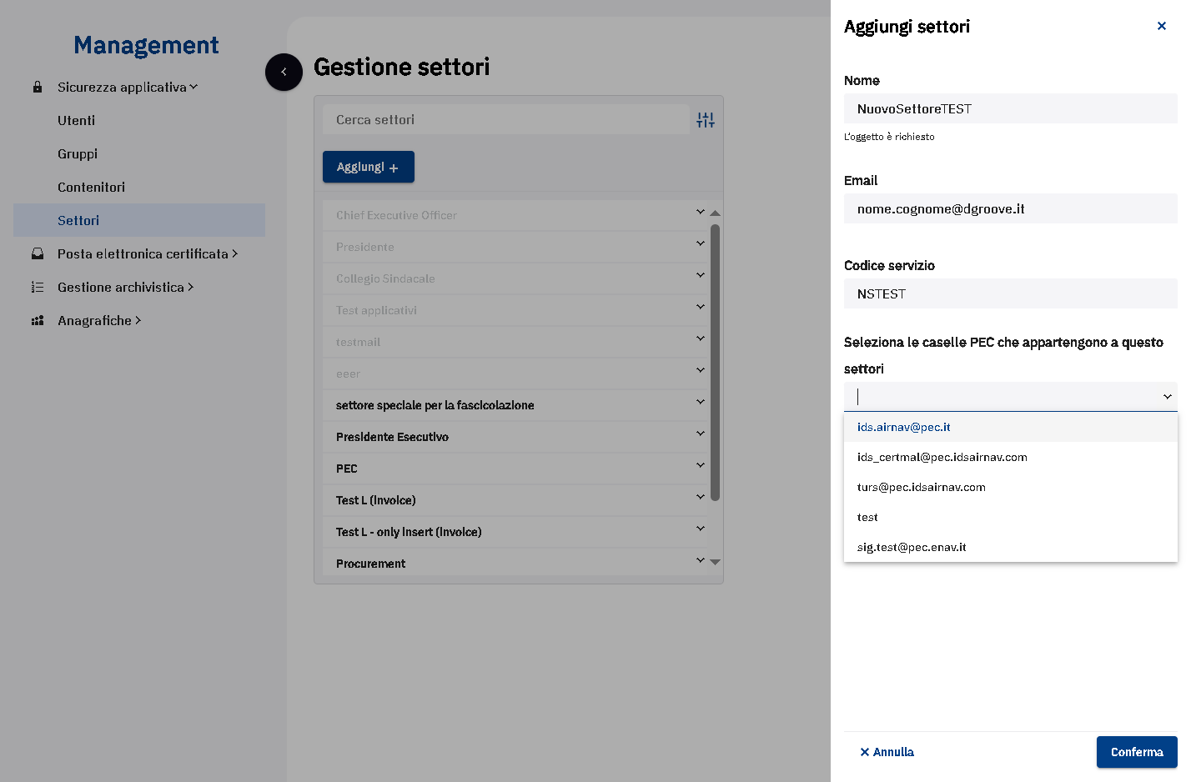Expand eeer row chevron
The width and height of the screenshot is (1191, 782).
point(701,370)
